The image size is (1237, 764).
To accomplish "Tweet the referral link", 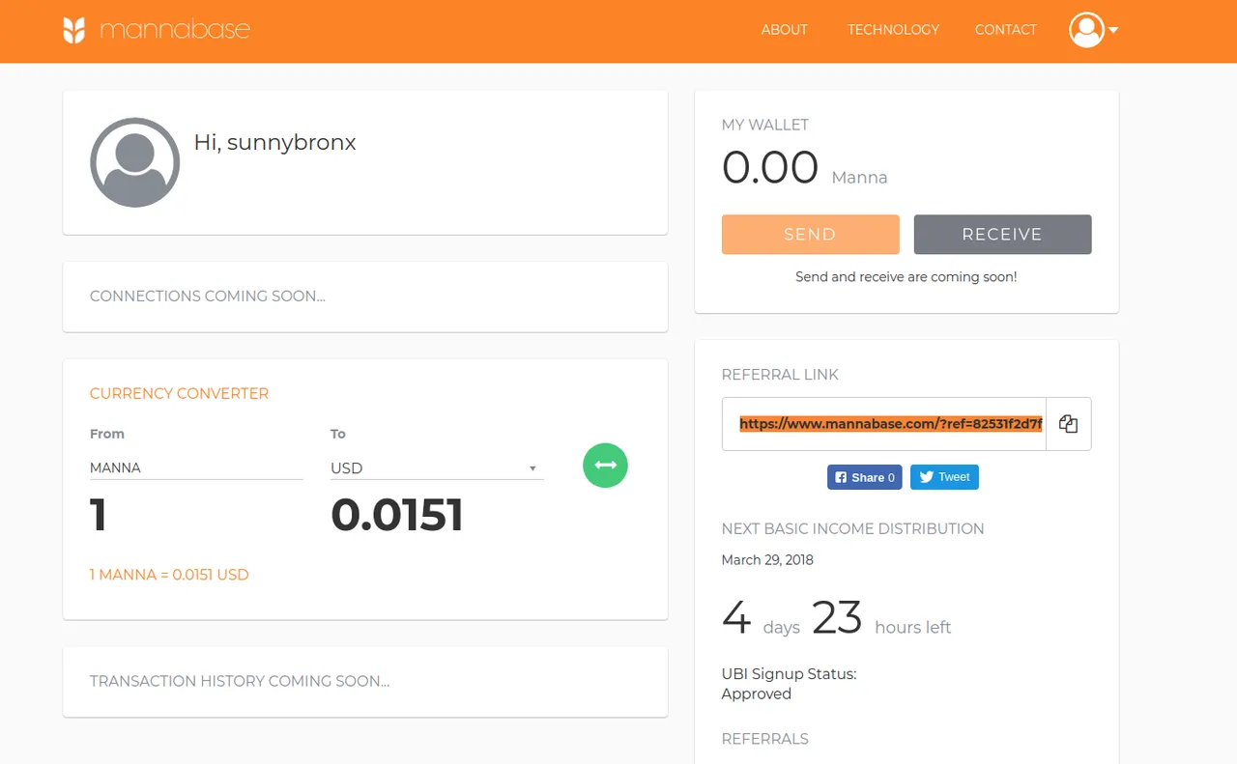I will [944, 477].
